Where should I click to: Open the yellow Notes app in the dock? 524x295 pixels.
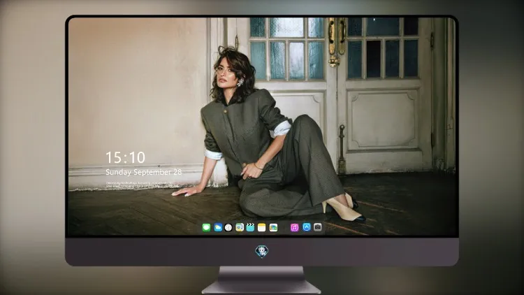pyautogui.click(x=262, y=228)
